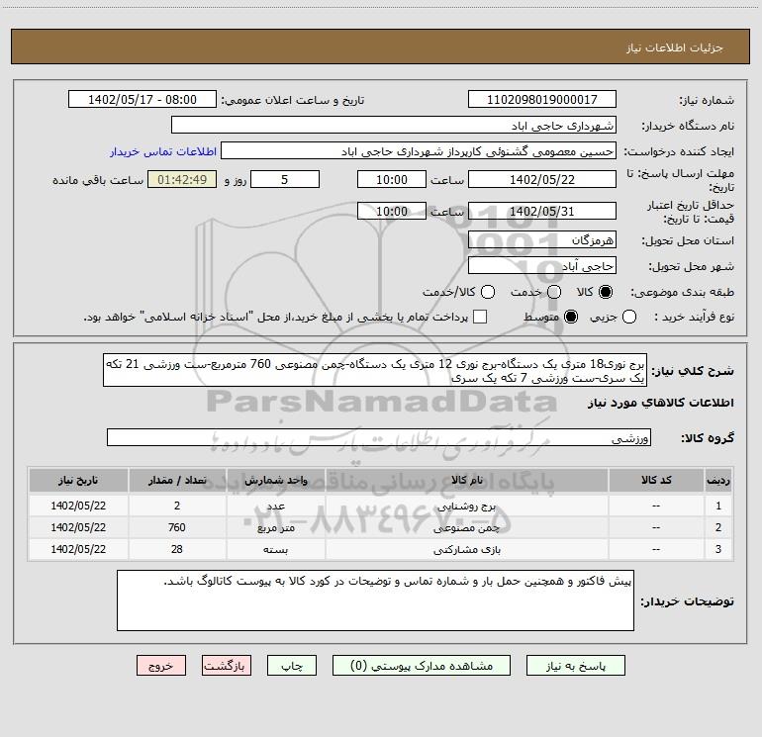Select the کالا radio button
The width and height of the screenshot is (762, 737).
pyautogui.click(x=606, y=292)
